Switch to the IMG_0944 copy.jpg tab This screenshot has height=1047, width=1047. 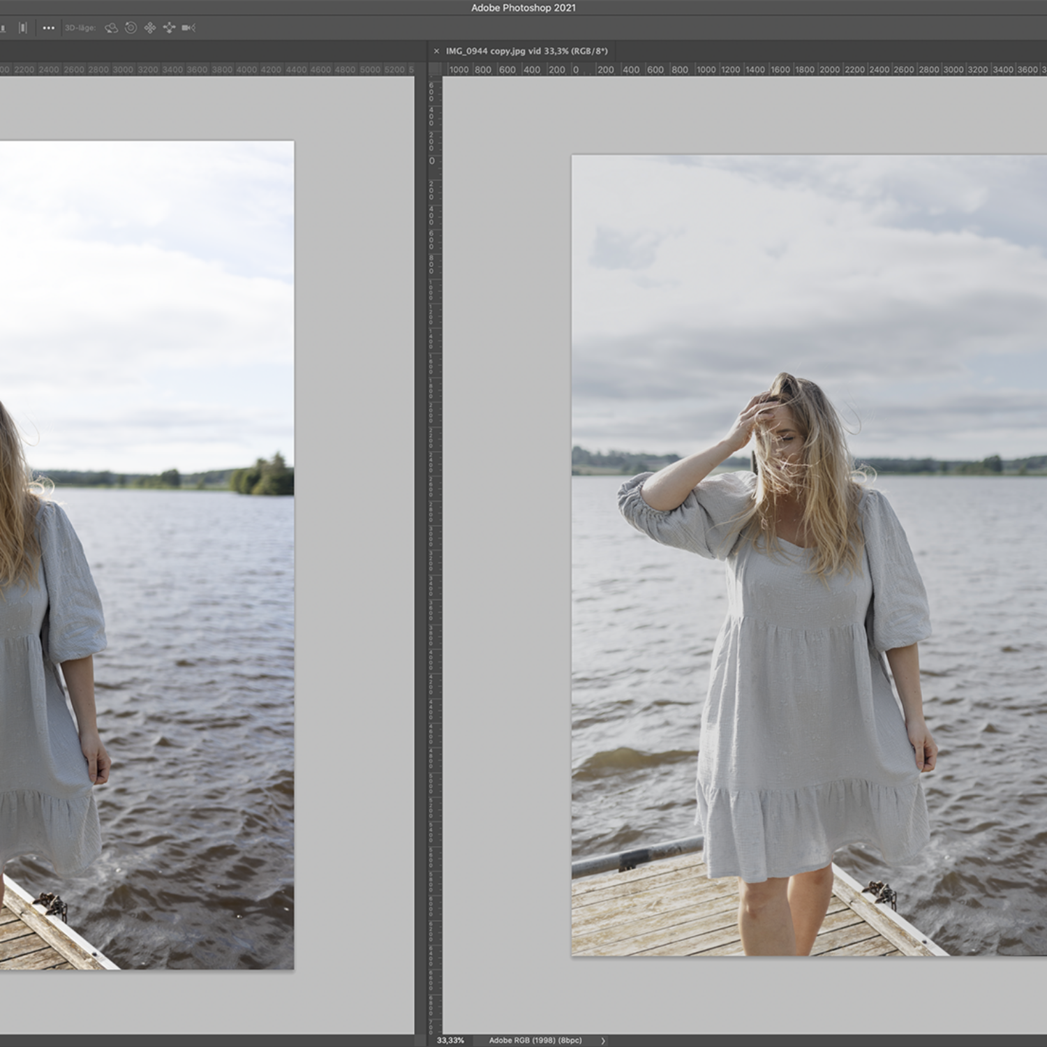[x=527, y=51]
